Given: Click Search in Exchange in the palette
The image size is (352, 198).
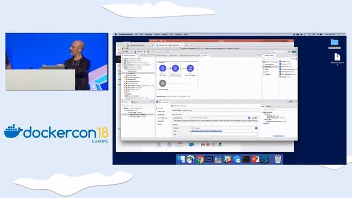Looking at the screenshot, I should pyautogui.click(x=271, y=62).
